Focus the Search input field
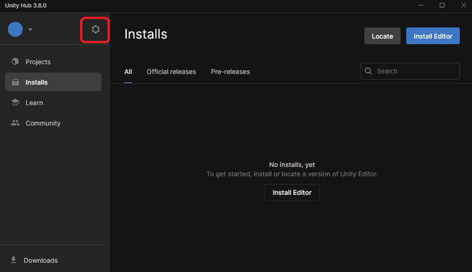This screenshot has width=472, height=272. click(x=410, y=71)
